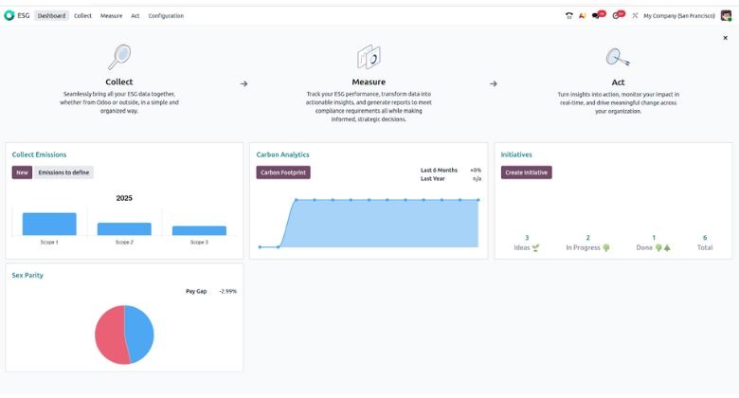Click the Emissions to define button
This screenshot has height=398, width=739.
tap(63, 172)
